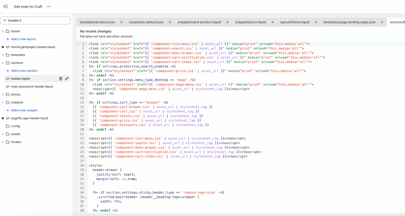Image resolution: width=405 pixels, height=216 pixels.
Task: Click code icon beside theme.gempages.header.liquid
Action: [x=8, y=47]
